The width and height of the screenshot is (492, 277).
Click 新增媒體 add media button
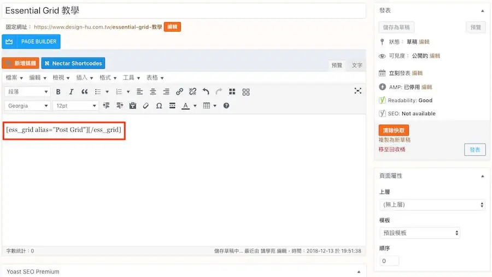20,63
